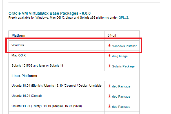This screenshot has width=171, height=114.
Task: Open the GPLv2 license link
Action: tap(123, 17)
